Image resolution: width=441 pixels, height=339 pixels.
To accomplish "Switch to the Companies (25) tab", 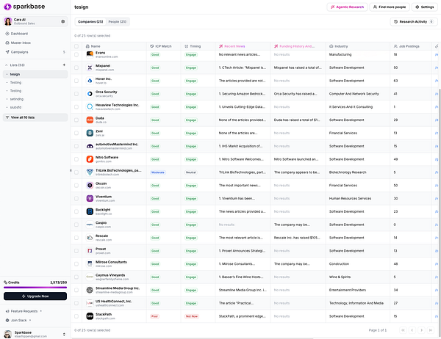I will pyautogui.click(x=90, y=21).
